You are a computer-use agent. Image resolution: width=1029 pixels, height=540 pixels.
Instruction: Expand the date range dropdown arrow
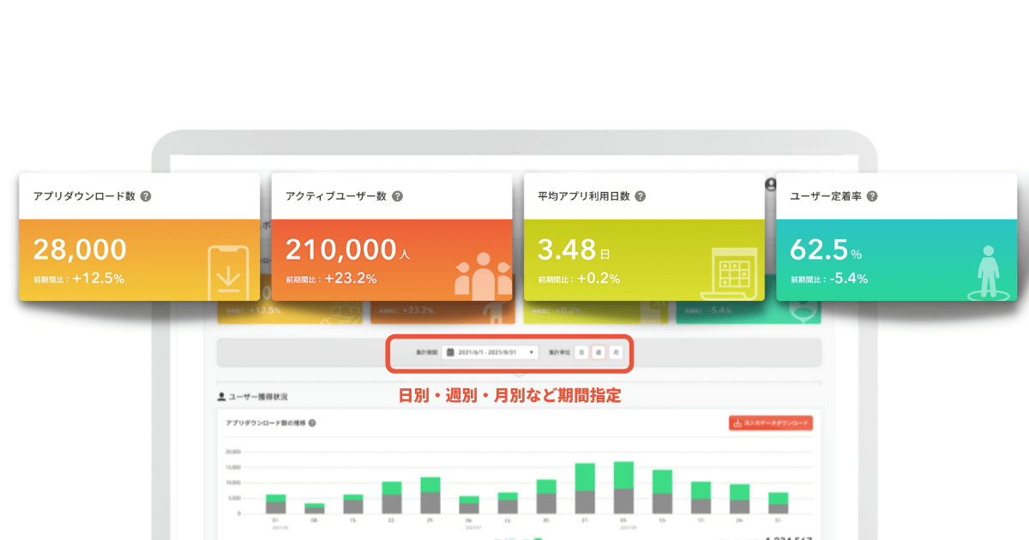[532, 352]
